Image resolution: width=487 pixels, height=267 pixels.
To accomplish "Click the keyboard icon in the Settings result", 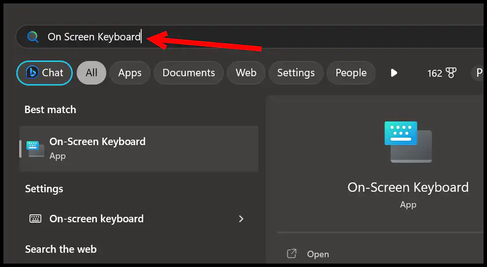I will (x=35, y=219).
